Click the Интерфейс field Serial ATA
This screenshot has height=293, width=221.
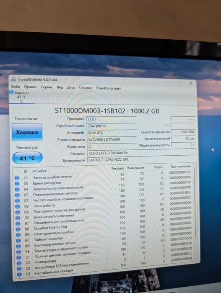112,133
